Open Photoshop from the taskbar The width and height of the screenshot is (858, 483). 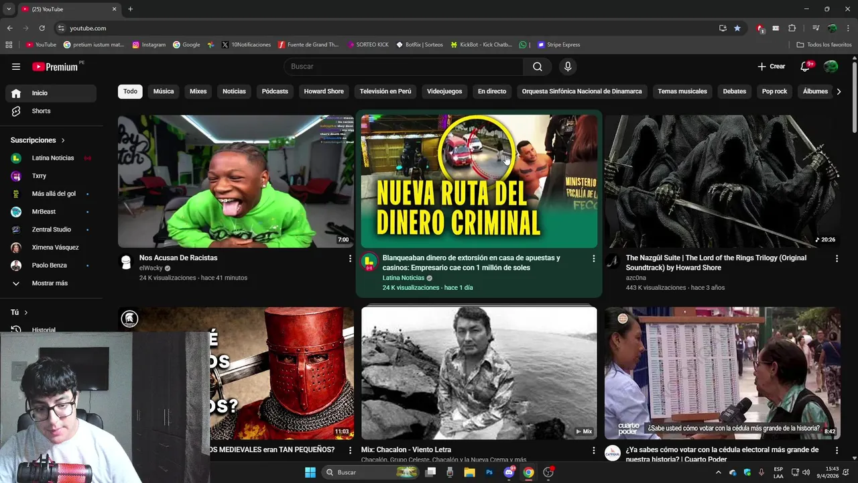coord(489,472)
